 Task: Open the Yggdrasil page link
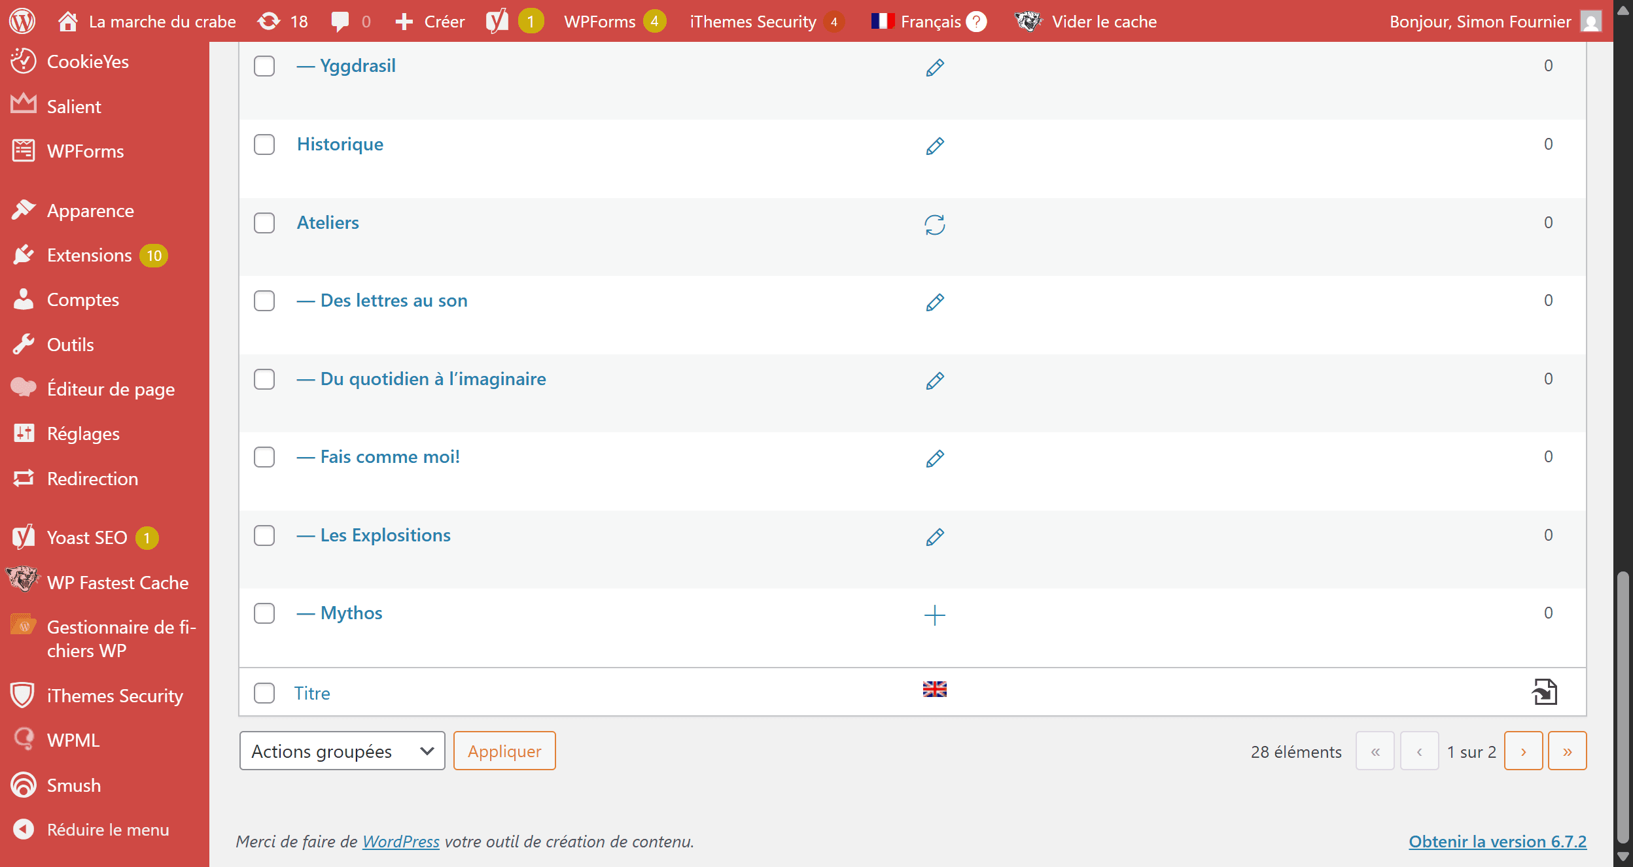(x=357, y=65)
